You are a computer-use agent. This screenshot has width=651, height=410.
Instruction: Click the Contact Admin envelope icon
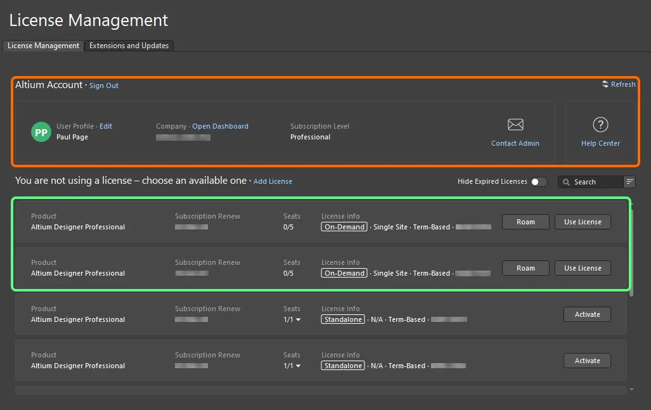(x=515, y=124)
